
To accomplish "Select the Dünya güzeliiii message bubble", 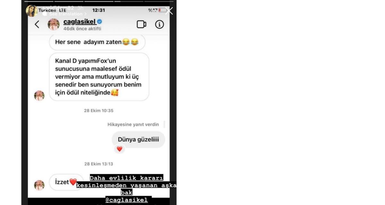I will coord(138,139).
